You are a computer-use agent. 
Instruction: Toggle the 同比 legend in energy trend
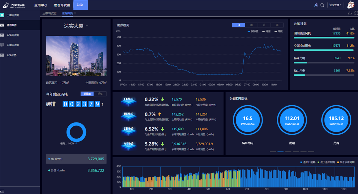(266, 31)
